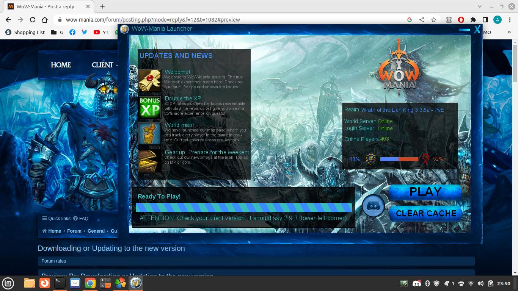Click the Online Players count 403
Viewport: 518px width, 291px height.
[385, 139]
